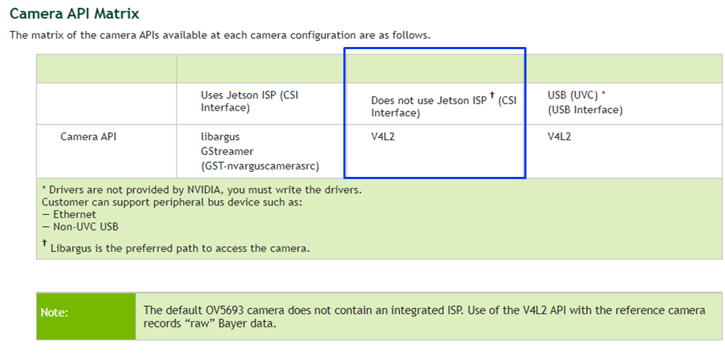Click V4L2 under the USB (UVC) column
The width and height of the screenshot is (725, 353).
pyautogui.click(x=559, y=137)
